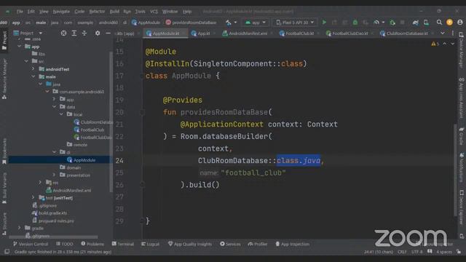The image size is (466, 262).
Task: Expand the 'res' folder
Action: click(40, 183)
